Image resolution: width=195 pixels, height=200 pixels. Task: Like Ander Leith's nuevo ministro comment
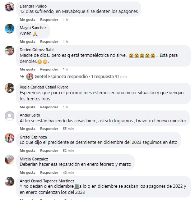28,128
